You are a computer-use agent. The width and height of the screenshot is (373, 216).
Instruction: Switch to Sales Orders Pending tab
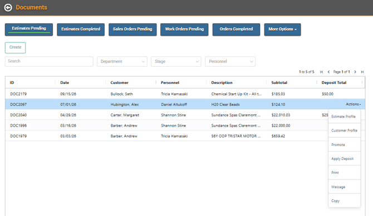pyautogui.click(x=132, y=29)
